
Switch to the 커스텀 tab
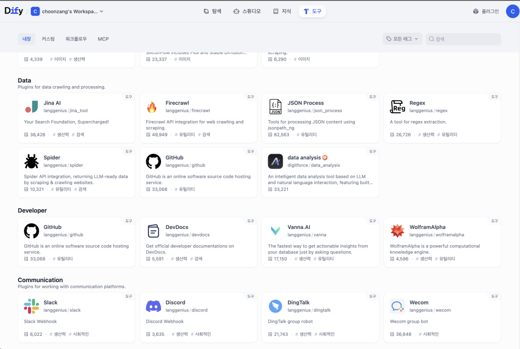[x=48, y=39]
